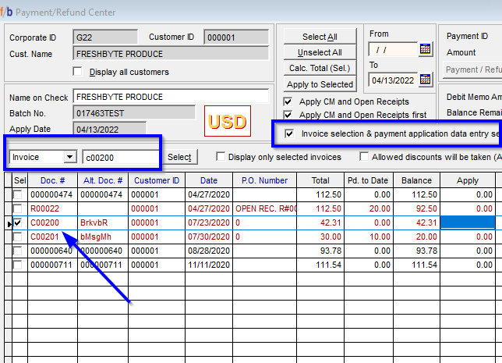502x363 pixels.
Task: Toggle Apply CM and Open Receipts first
Action: (288, 115)
